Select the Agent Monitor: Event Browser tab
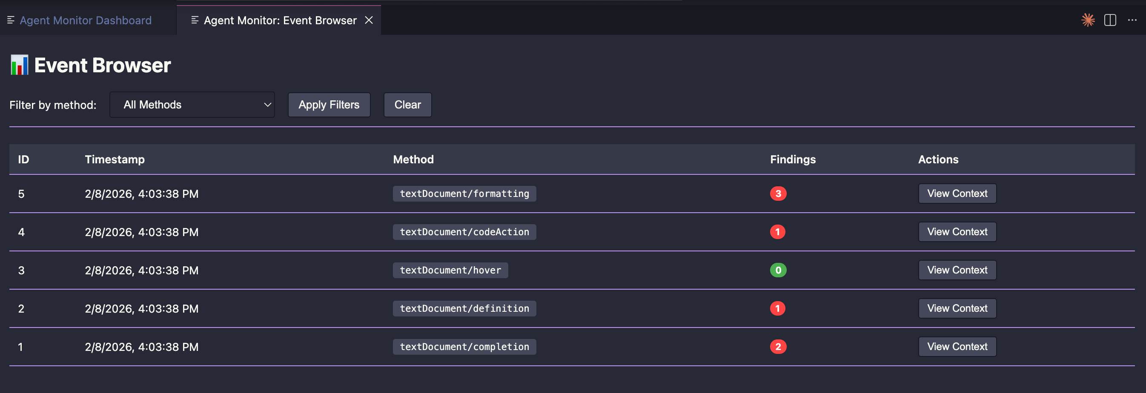This screenshot has width=1146, height=393. tap(279, 20)
